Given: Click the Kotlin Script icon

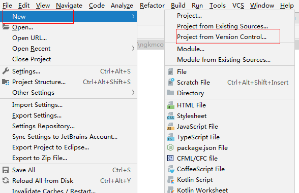Looking at the screenshot, I should [170, 180].
